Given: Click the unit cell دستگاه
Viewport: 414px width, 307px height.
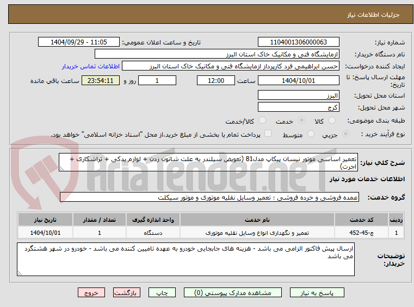Looking at the screenshot, I should pos(153,233).
